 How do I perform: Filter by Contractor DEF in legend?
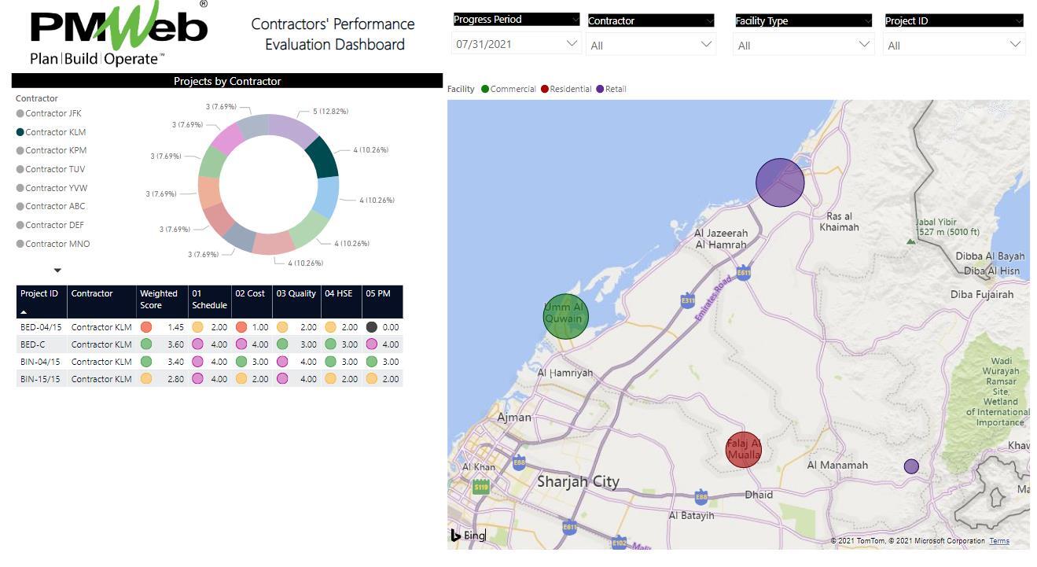point(50,225)
